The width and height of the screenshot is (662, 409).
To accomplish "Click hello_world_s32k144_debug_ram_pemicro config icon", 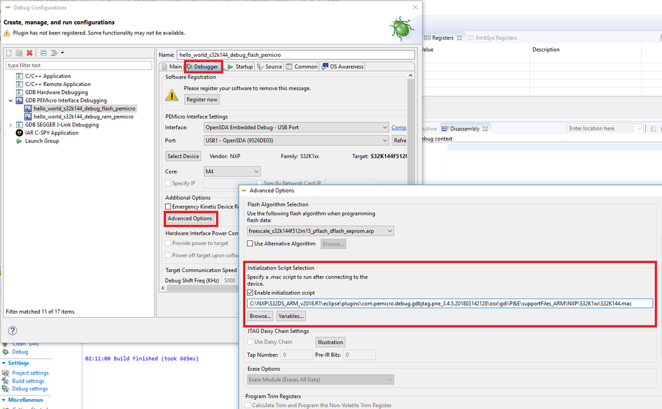I will (x=28, y=116).
